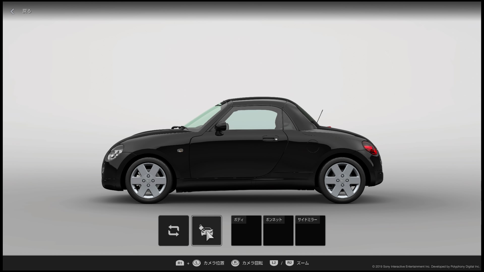The height and width of the screenshot is (272, 484).
Task: Click the R stick camera rotation icon
Action: click(235, 263)
